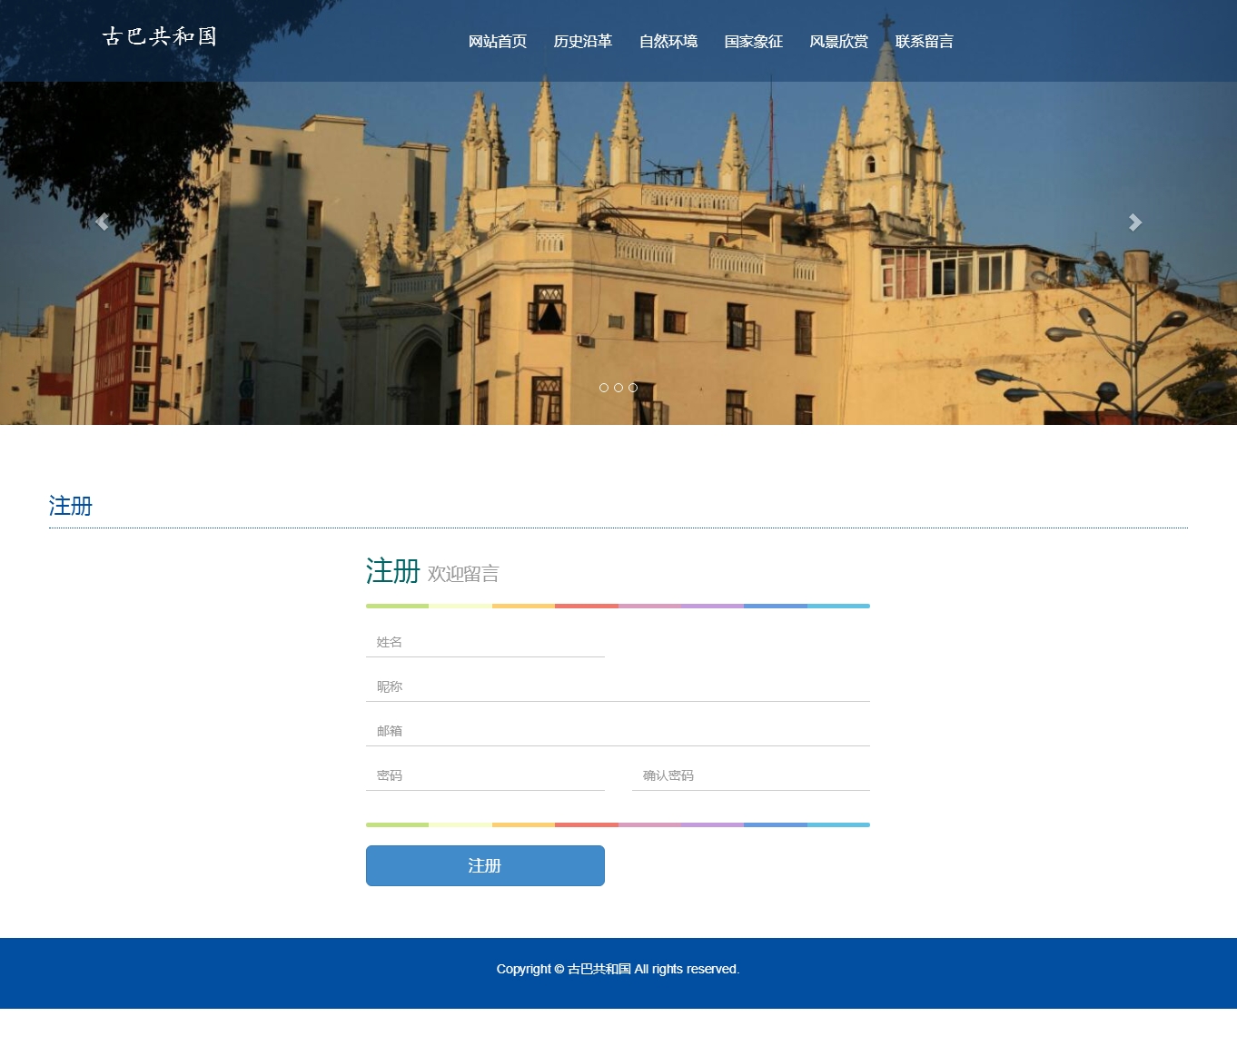Open the 风景欣赏 section
1237x1046 pixels.
[x=839, y=41]
